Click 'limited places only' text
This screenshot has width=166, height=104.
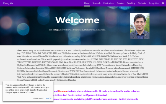[x=128, y=99]
